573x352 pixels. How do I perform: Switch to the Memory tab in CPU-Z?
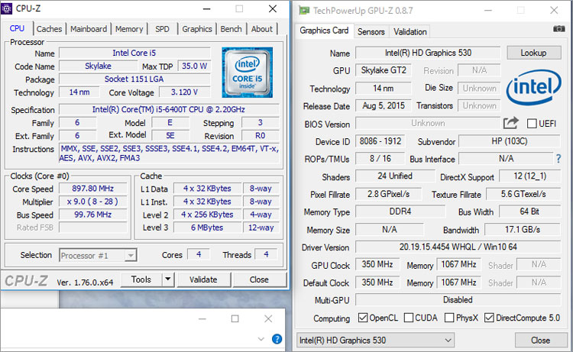129,29
